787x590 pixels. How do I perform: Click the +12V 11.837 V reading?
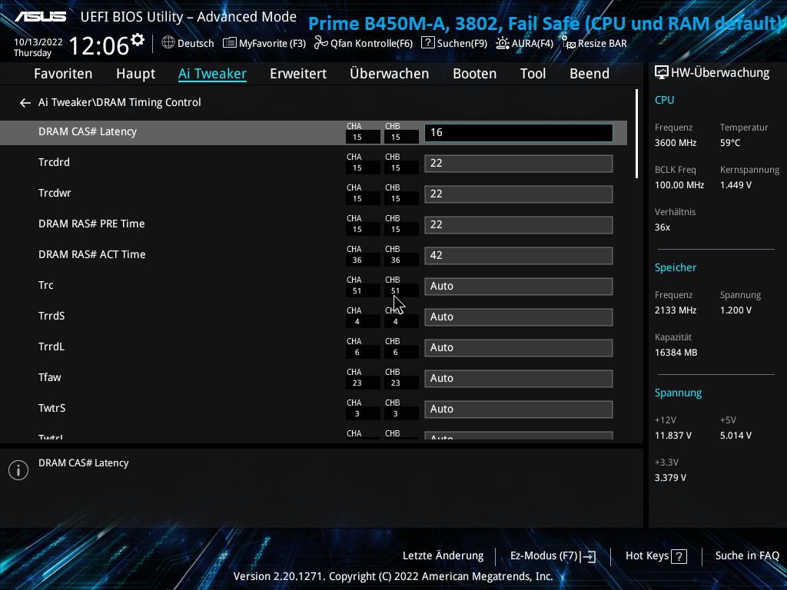[672, 436]
